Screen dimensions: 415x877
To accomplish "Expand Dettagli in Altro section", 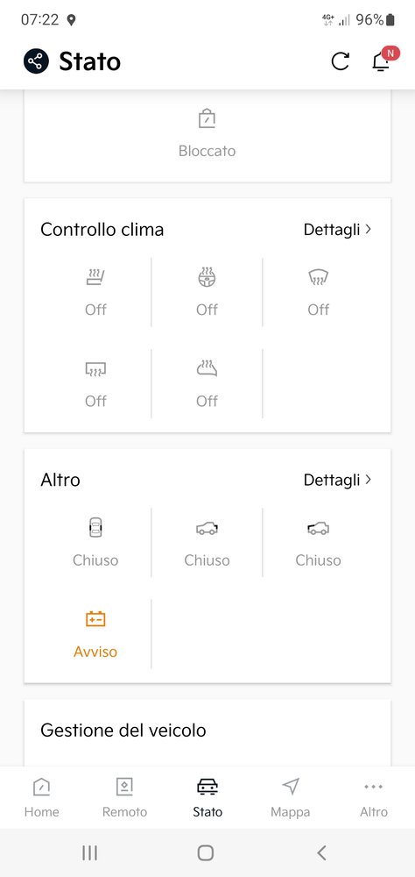I will [x=337, y=480].
